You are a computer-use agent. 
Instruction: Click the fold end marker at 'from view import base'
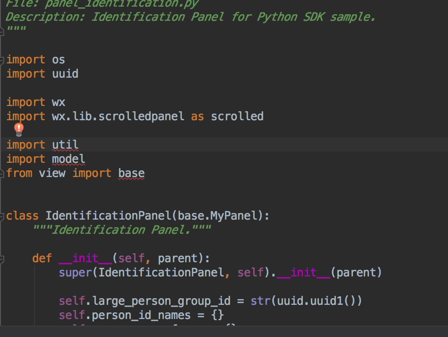[x=1, y=174]
